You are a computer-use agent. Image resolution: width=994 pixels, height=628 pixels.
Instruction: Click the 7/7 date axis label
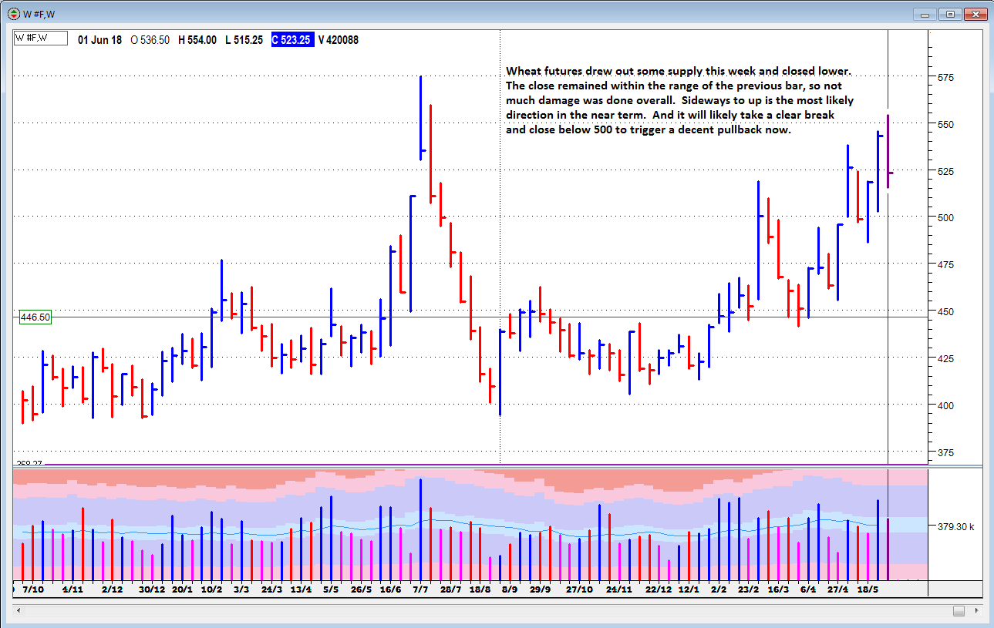420,589
